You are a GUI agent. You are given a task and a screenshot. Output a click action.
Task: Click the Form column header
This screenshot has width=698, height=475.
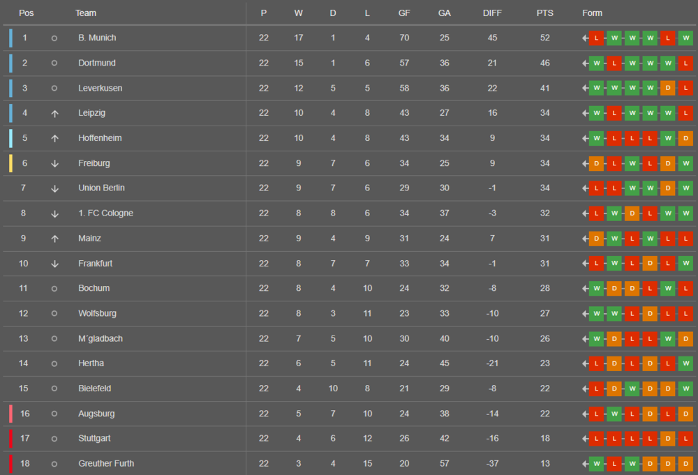pos(592,13)
